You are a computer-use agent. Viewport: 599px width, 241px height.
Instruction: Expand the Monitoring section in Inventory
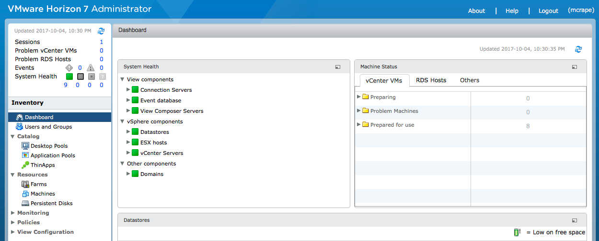tap(12, 213)
